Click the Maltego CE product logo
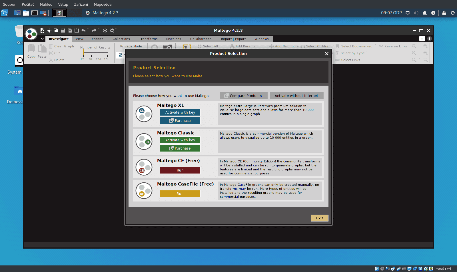Image resolution: width=457 pixels, height=272 pixels. point(144,167)
